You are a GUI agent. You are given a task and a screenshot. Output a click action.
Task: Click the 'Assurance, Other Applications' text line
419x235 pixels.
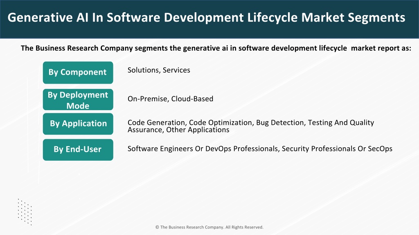pos(178,130)
